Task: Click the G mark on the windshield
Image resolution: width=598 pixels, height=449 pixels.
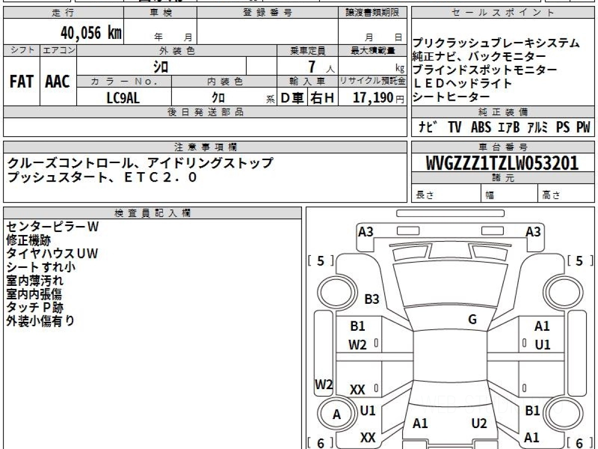Action: (472, 320)
